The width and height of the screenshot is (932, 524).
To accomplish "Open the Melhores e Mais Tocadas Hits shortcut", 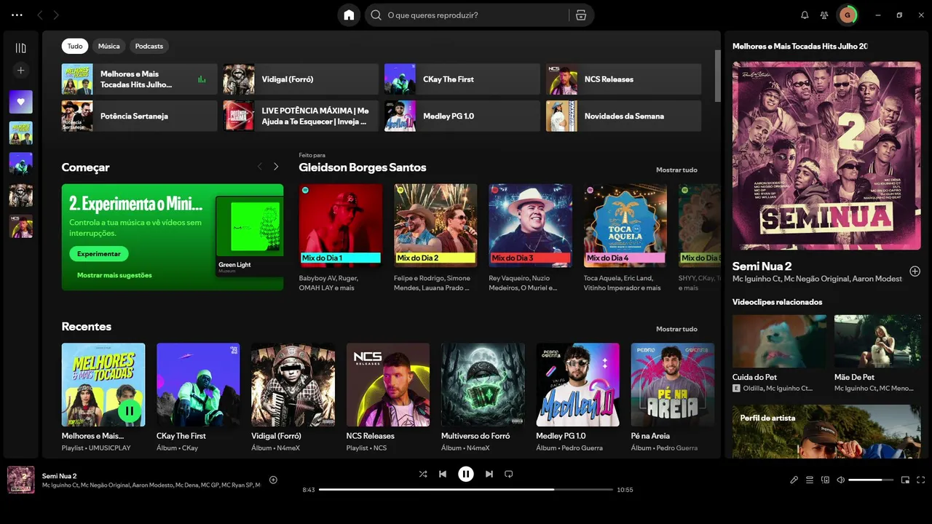I will [x=139, y=79].
